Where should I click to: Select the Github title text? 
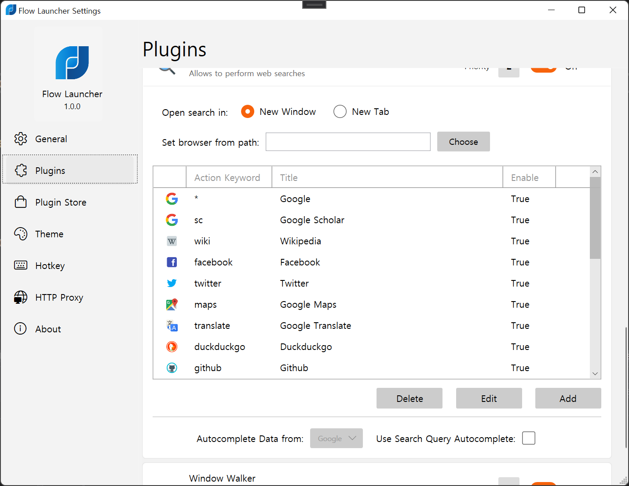[294, 368]
